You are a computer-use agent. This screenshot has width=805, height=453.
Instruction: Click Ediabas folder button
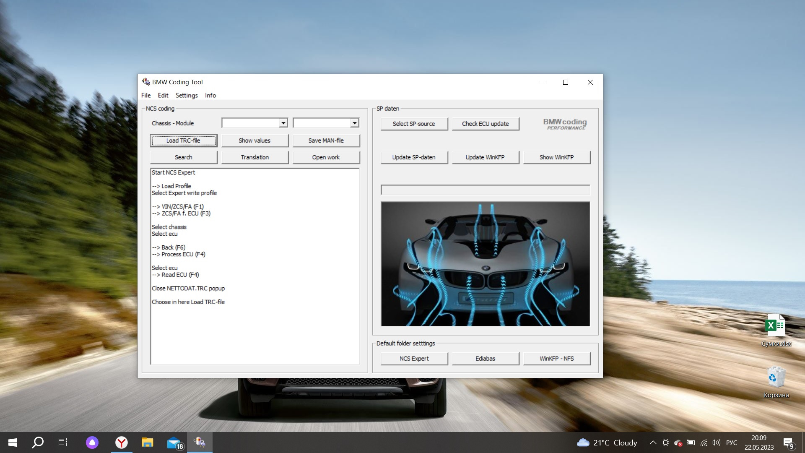[x=486, y=359]
